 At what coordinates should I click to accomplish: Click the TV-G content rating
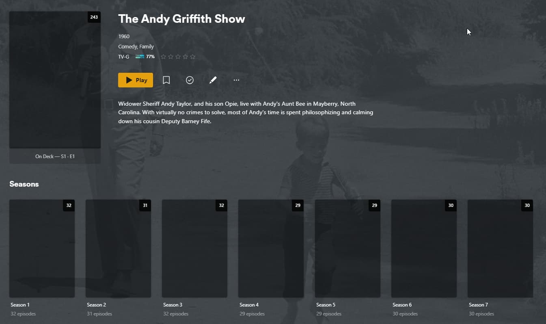click(124, 57)
